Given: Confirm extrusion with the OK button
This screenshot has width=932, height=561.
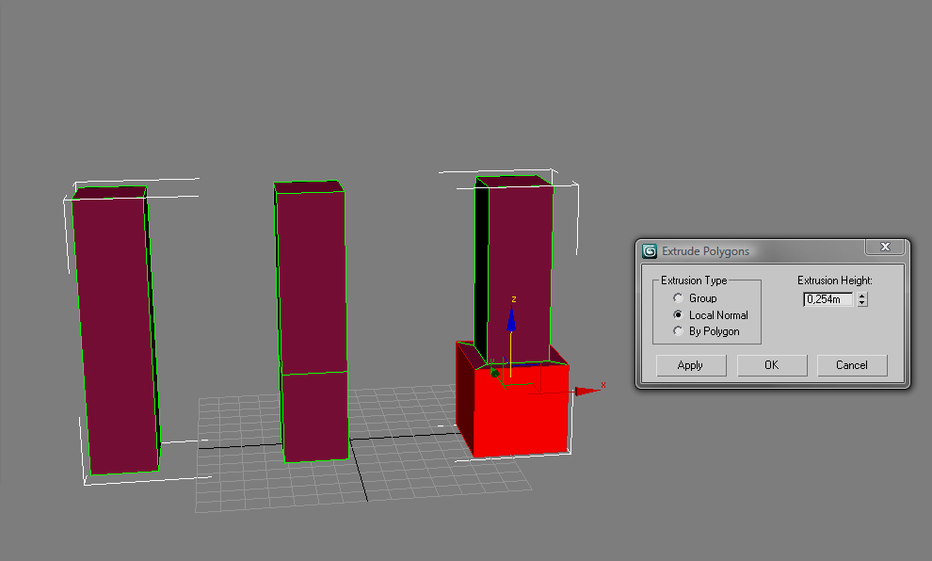Looking at the screenshot, I should pos(771,365).
